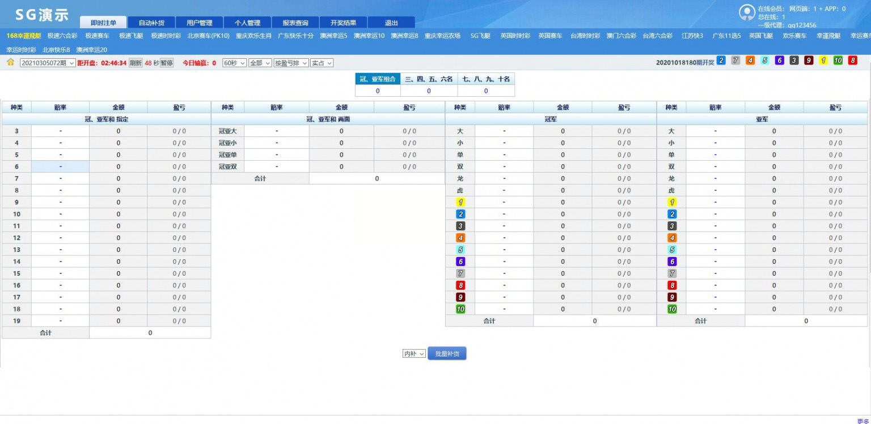This screenshot has width=871, height=424.
Task: Select purple number 6 in 亚军 table
Action: [x=672, y=262]
